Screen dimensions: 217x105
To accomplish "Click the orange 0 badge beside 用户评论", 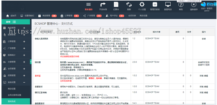I will (x=121, y=16).
